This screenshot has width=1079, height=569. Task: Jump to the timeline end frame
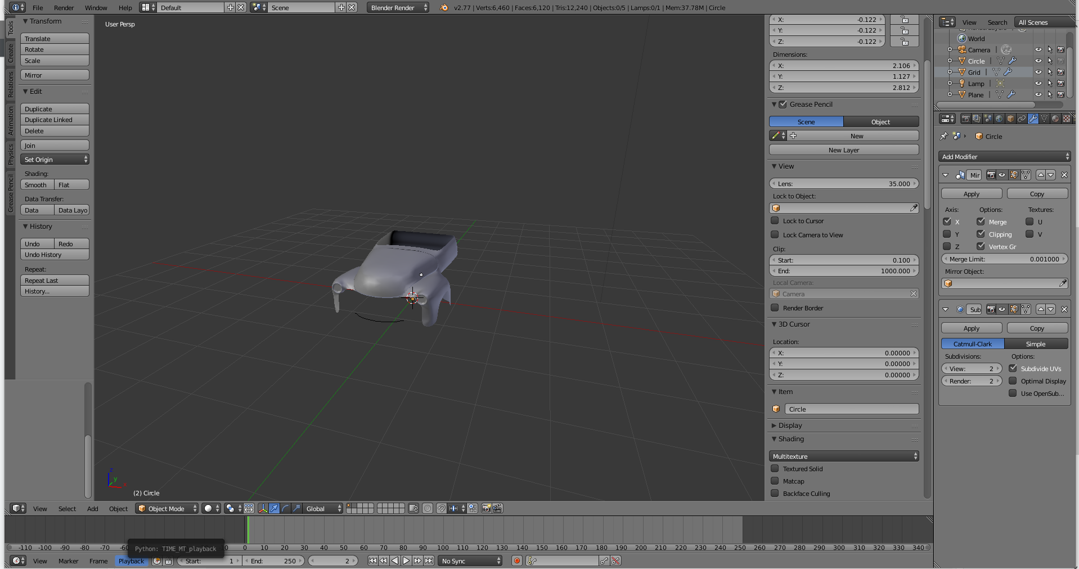429,561
